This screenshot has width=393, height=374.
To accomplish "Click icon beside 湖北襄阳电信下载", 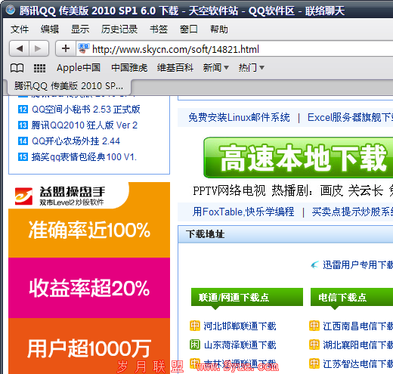I will (x=314, y=345).
